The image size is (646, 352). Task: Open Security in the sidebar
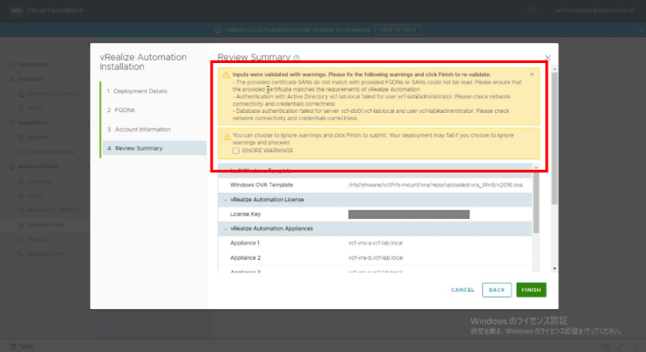[x=38, y=239]
